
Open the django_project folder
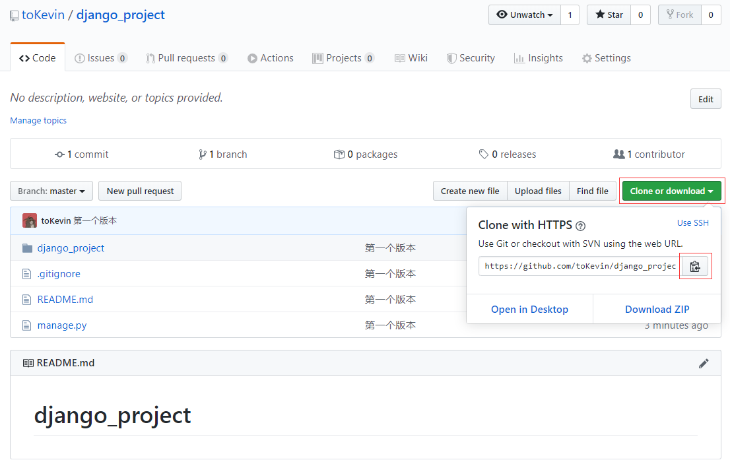(71, 248)
